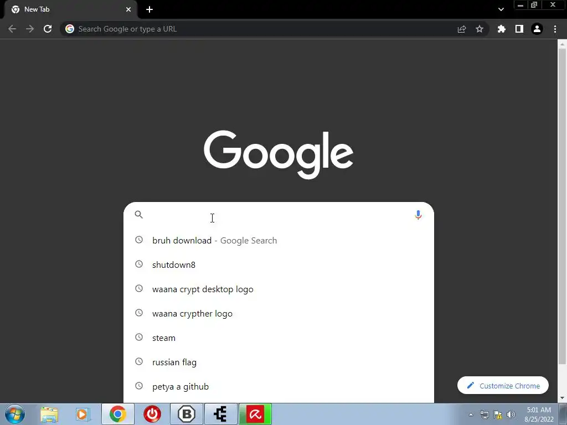Screen dimensions: 567x425
Task: Open Windows Explorer from the taskbar
Action: coord(49,414)
